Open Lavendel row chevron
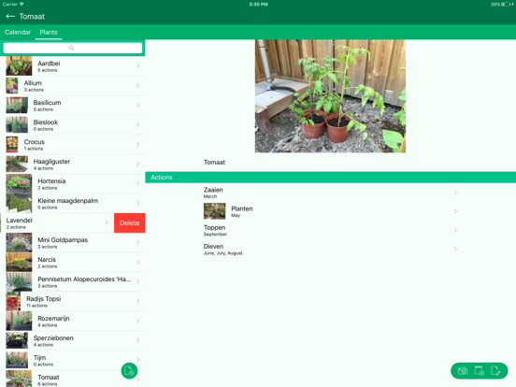 pos(107,222)
